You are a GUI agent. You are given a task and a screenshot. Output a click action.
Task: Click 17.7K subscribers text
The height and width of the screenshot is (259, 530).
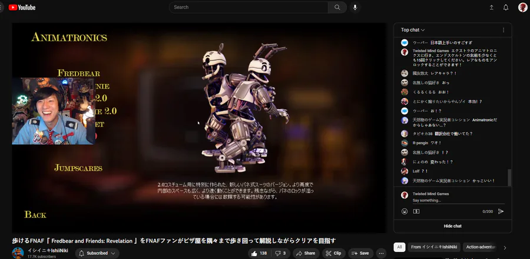point(42,257)
